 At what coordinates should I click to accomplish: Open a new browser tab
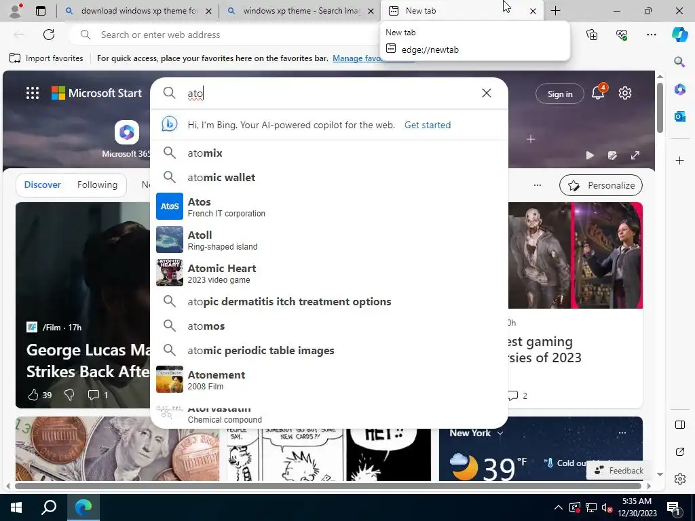pos(555,11)
